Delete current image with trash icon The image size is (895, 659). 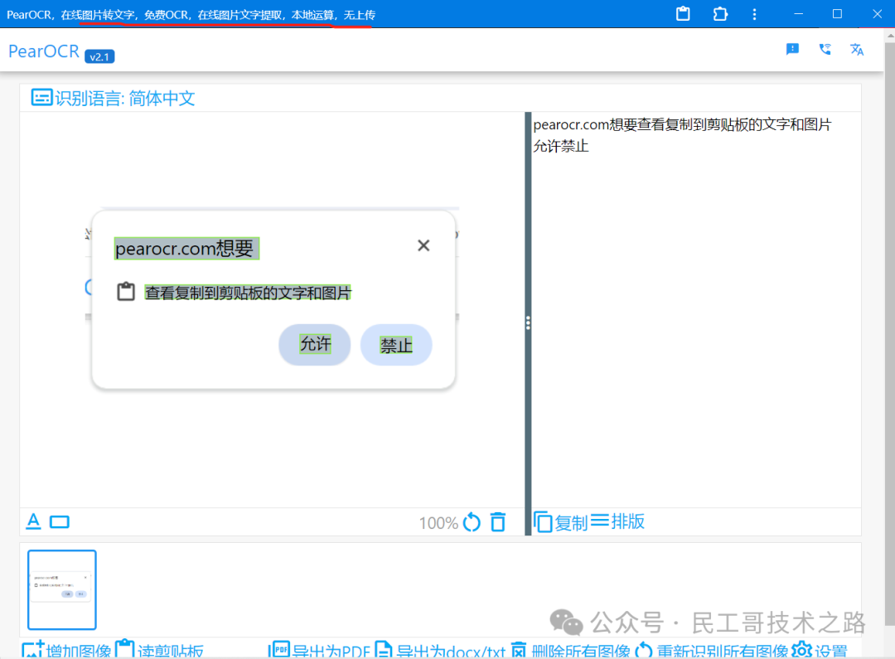coord(498,522)
